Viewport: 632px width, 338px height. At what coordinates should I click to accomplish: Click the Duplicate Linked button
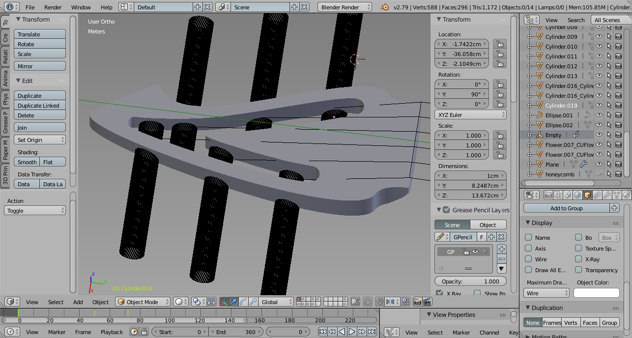[x=40, y=105]
